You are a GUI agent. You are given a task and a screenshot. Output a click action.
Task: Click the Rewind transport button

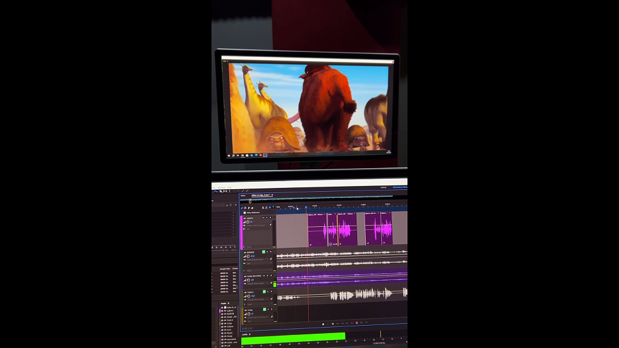pos(343,323)
